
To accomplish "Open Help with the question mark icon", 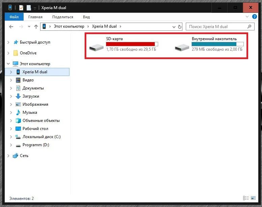I will tap(255, 17).
